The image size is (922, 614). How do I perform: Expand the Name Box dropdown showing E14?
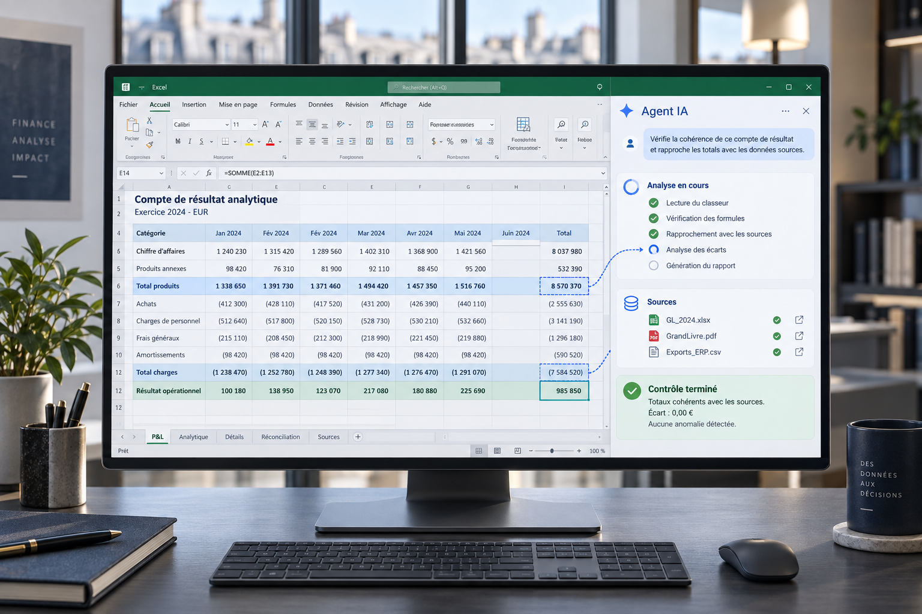(161, 173)
